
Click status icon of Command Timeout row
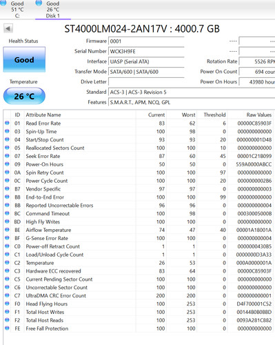click(7, 213)
